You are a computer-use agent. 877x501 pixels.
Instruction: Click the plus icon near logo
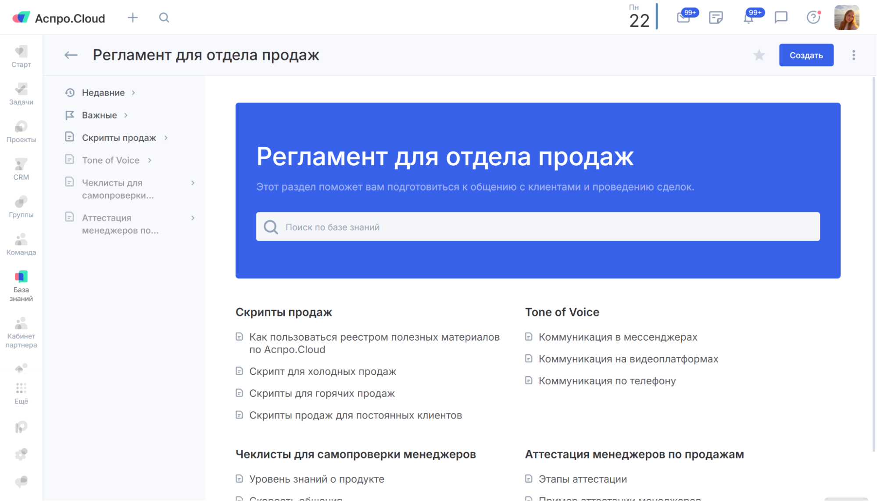(132, 18)
